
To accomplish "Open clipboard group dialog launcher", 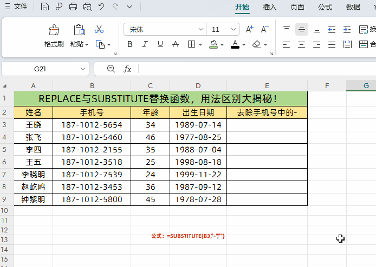I will click(x=115, y=54).
